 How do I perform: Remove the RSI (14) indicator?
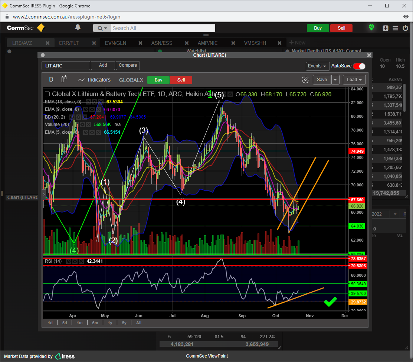coord(81,261)
